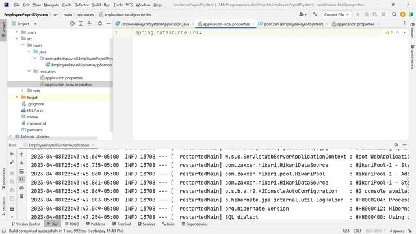Open the Terminal tool window

[122, 224]
